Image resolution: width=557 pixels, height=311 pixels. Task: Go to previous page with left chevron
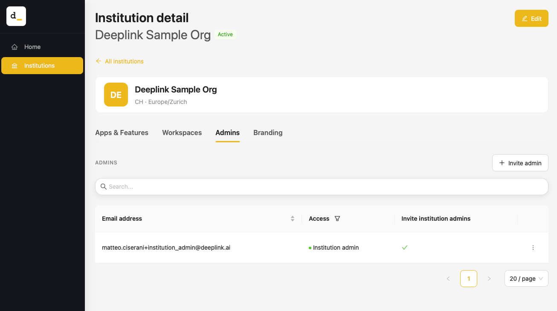[448, 279]
